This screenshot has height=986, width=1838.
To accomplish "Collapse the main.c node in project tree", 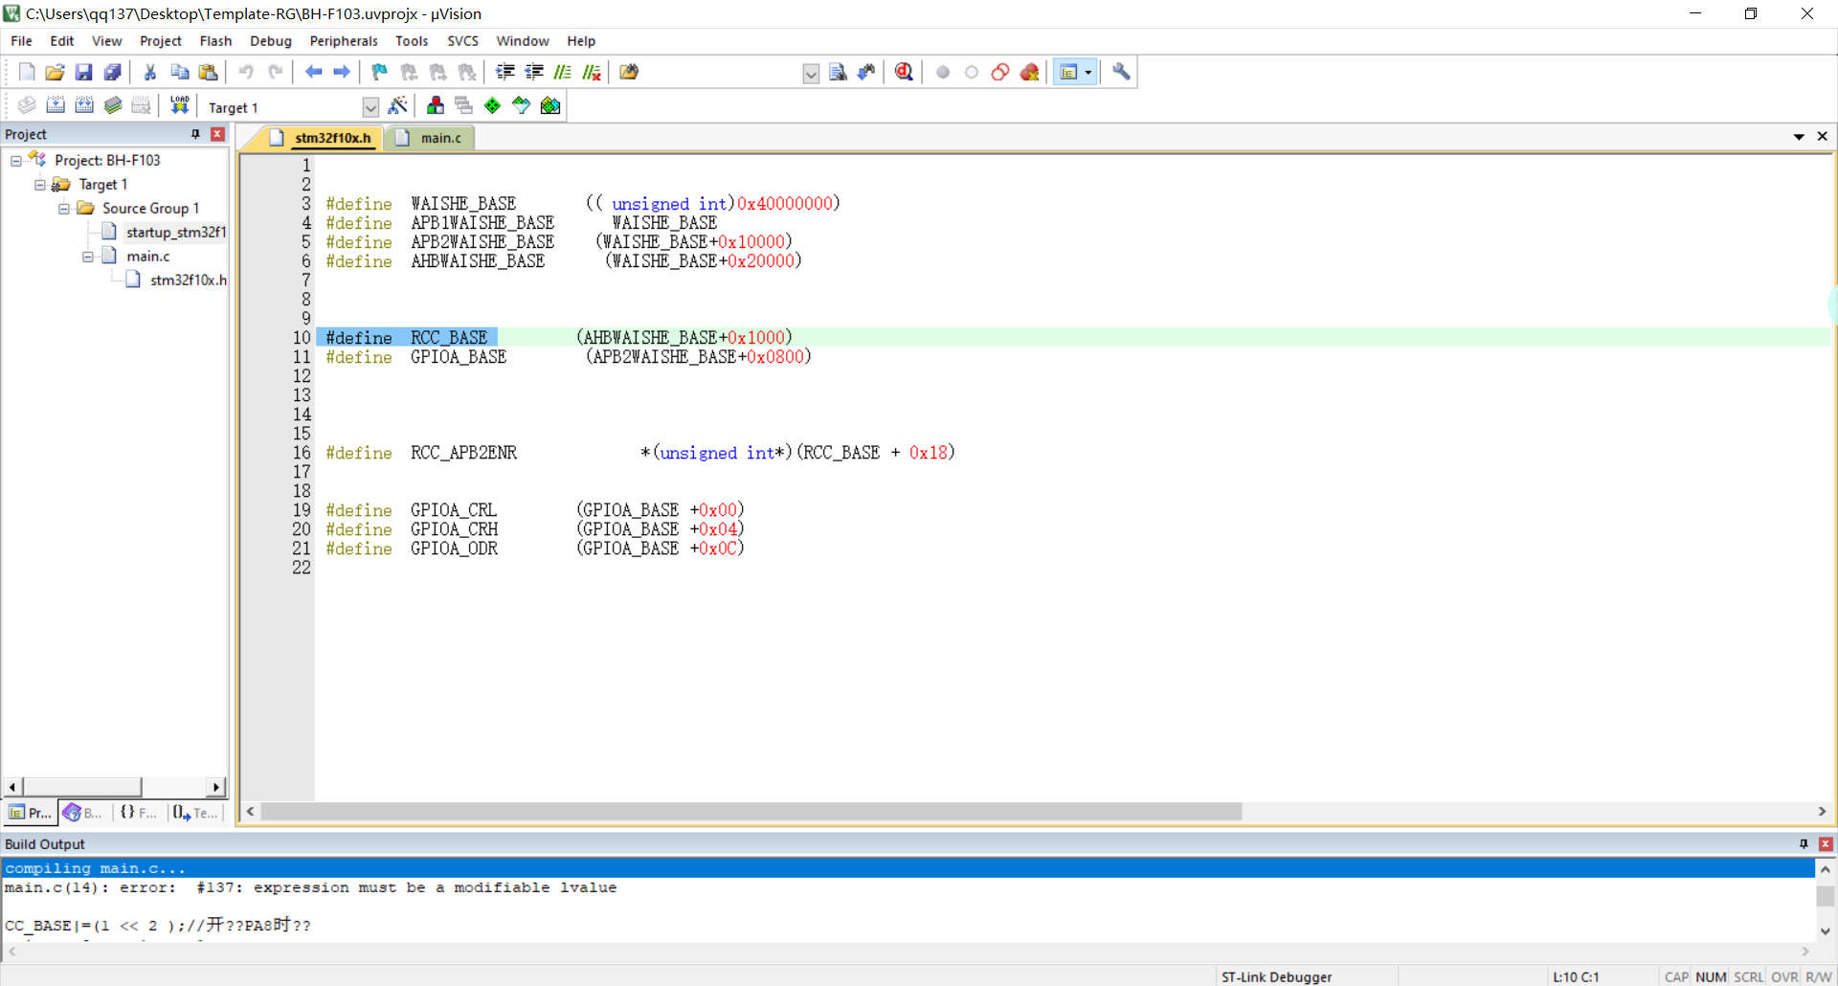I will point(88,256).
